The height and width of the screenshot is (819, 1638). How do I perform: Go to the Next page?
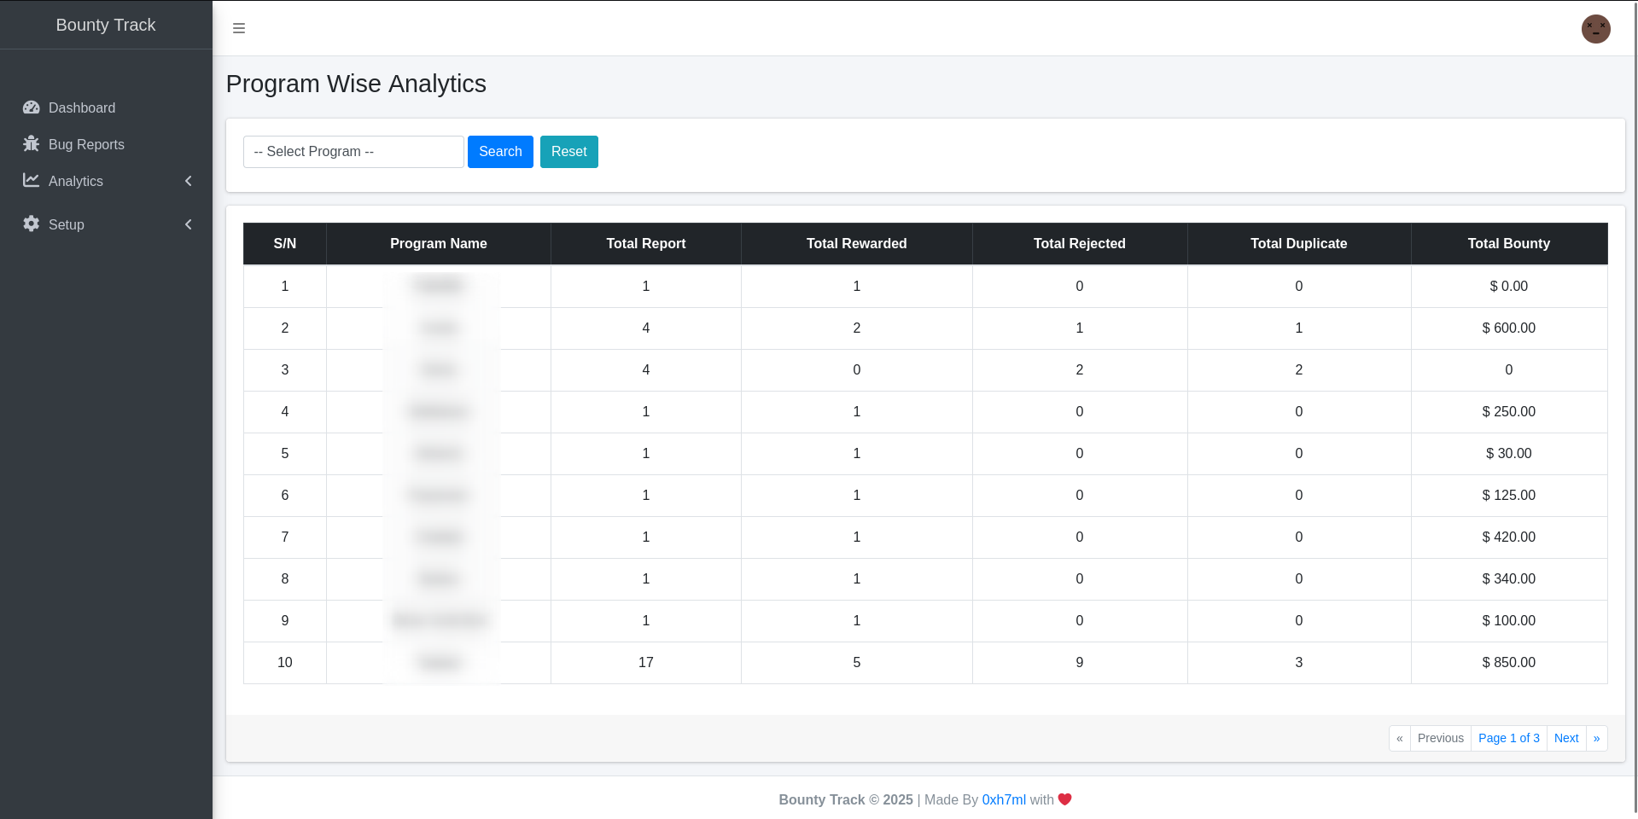[x=1566, y=738]
